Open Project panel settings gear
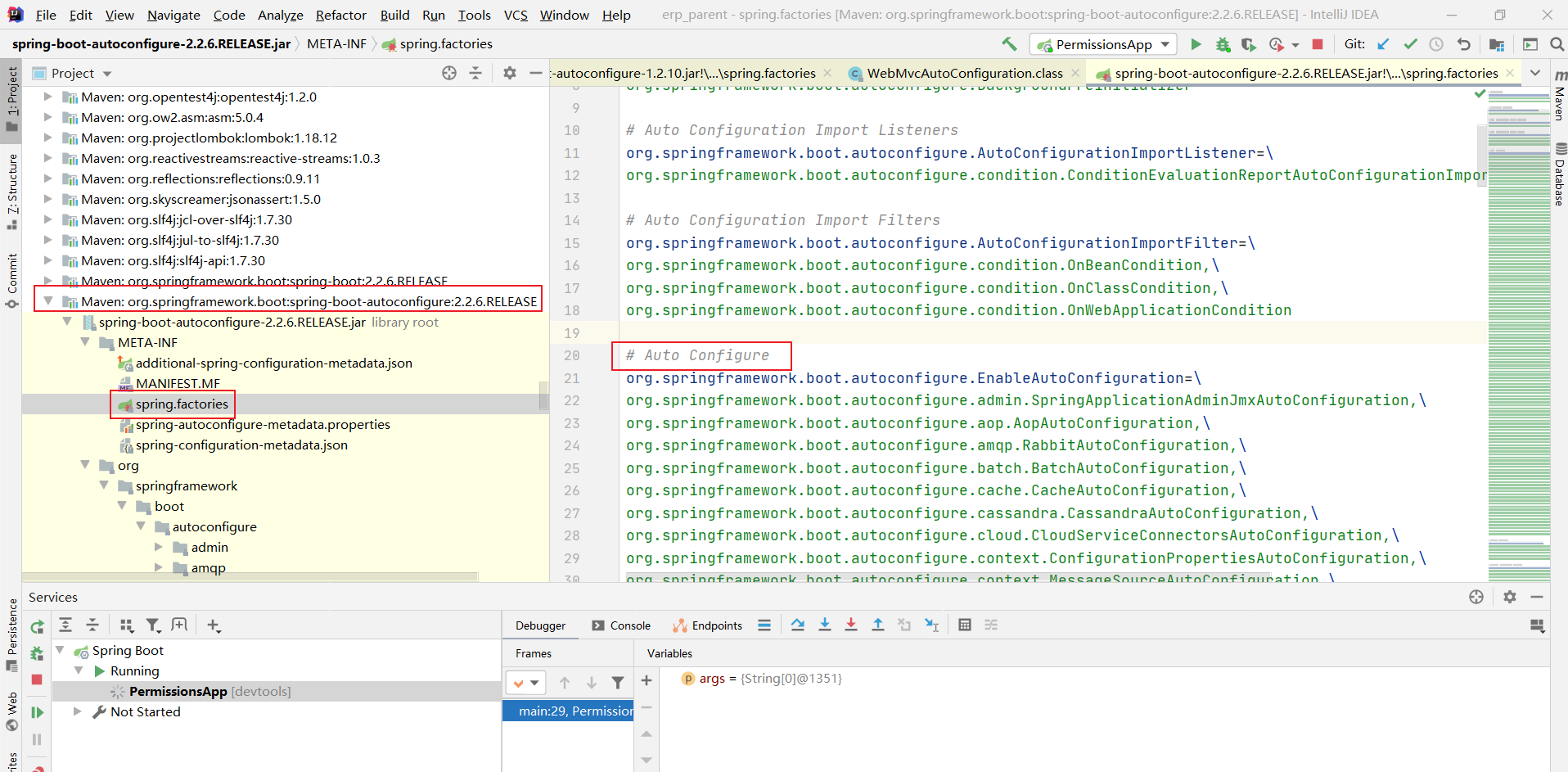Viewport: 1568px width, 772px height. pos(510,73)
